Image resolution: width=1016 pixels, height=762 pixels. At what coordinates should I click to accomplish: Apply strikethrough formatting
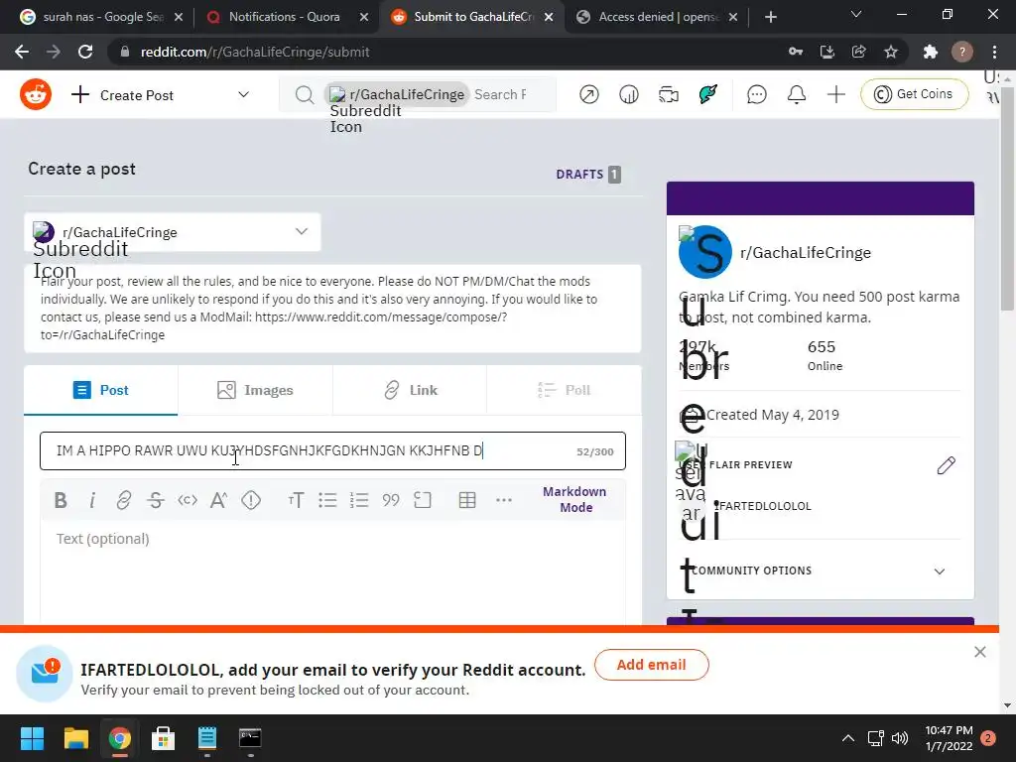(156, 500)
